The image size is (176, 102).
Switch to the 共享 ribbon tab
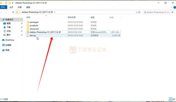point(20,7)
